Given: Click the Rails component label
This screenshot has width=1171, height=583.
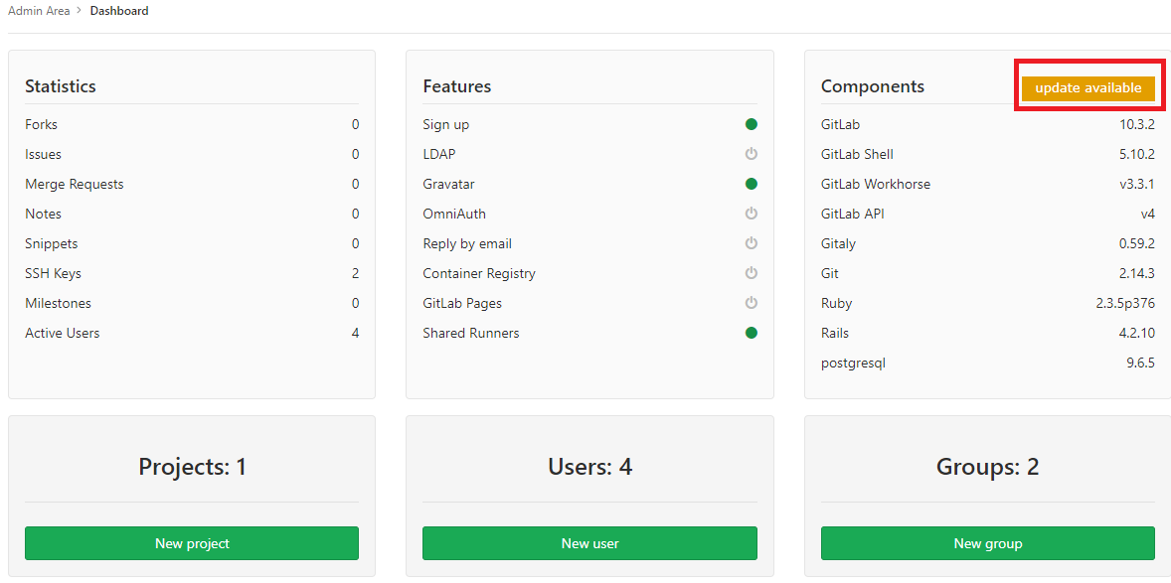Looking at the screenshot, I should [x=835, y=334].
